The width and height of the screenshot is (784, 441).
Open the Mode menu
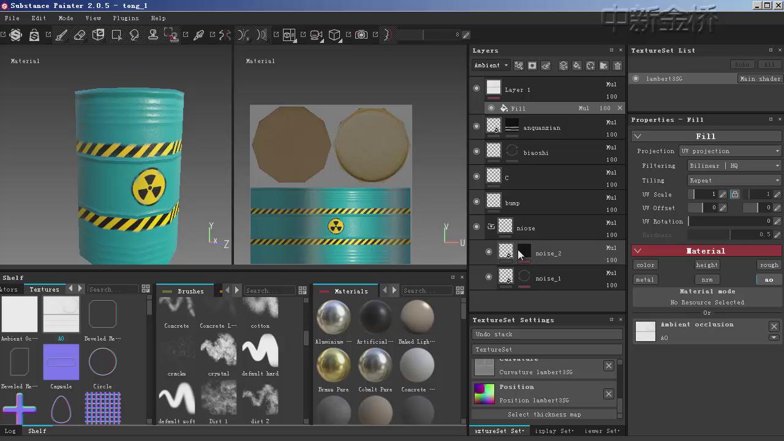tap(66, 18)
